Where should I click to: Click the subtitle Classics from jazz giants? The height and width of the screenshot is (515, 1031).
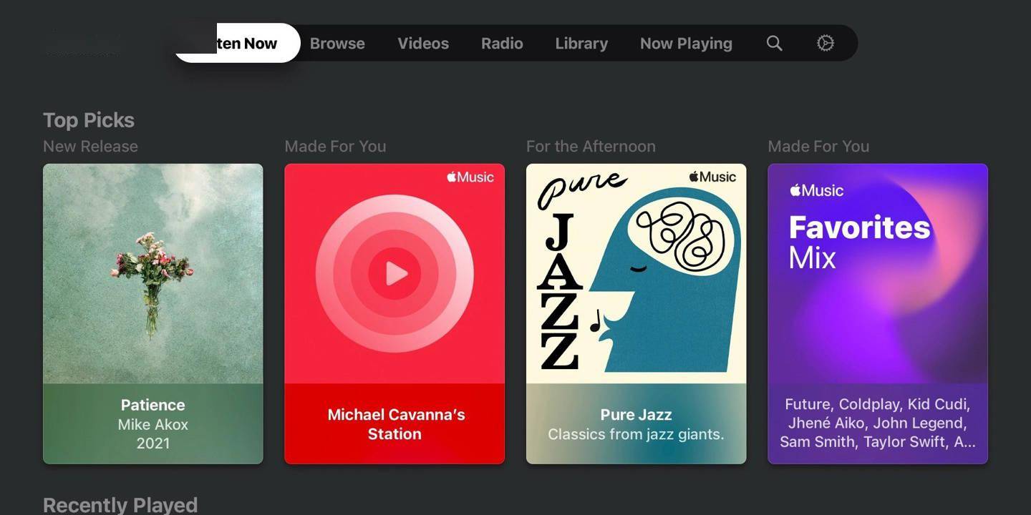point(636,433)
